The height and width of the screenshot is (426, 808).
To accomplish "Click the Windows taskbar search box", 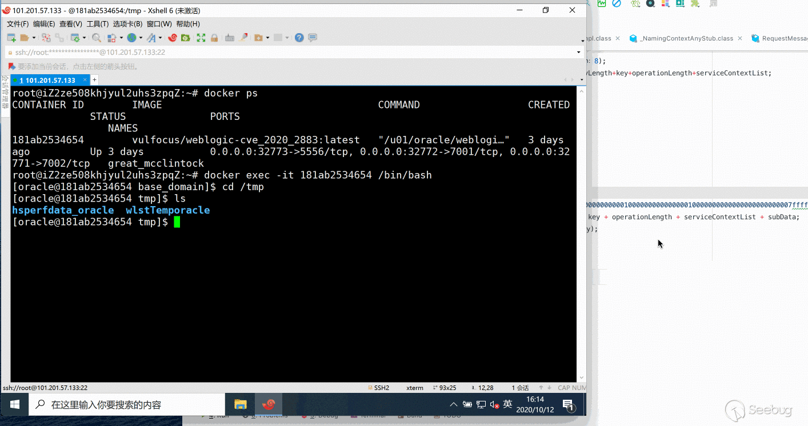I will [127, 405].
